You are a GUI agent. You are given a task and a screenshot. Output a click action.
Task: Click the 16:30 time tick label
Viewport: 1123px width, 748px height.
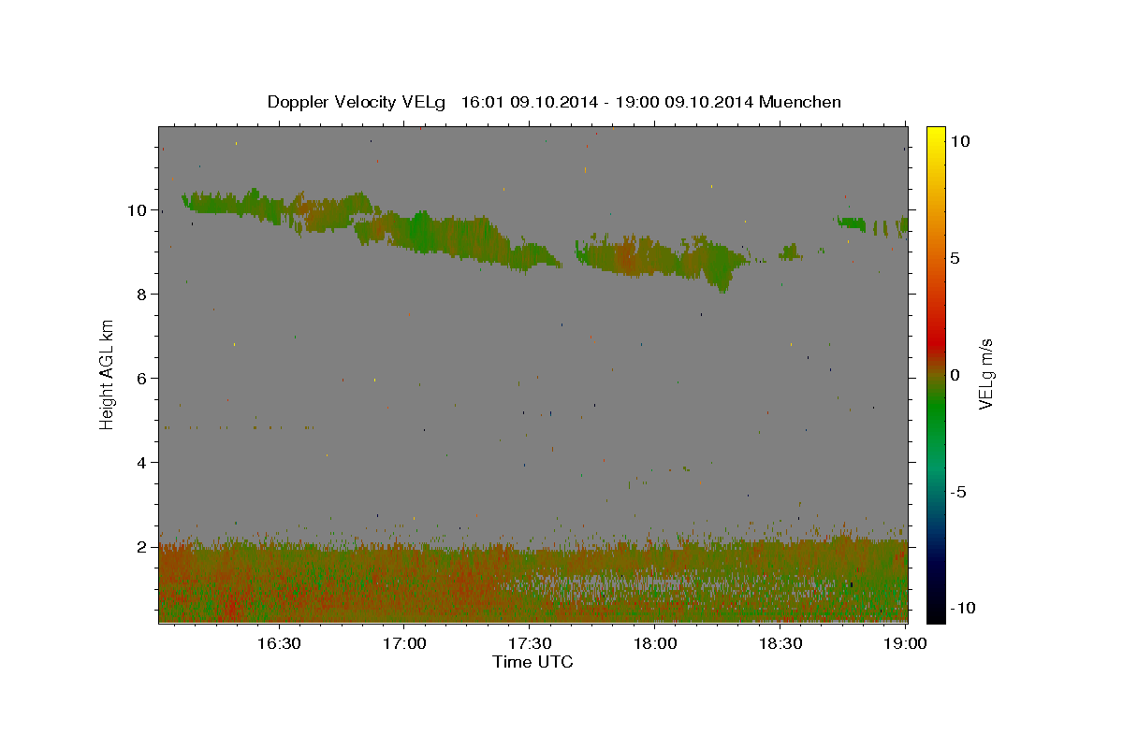[x=279, y=644]
